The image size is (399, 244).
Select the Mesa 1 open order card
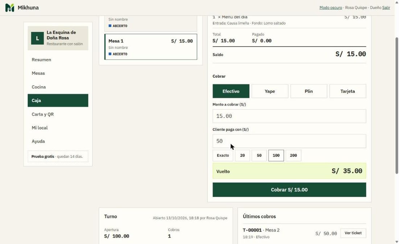pos(151,47)
